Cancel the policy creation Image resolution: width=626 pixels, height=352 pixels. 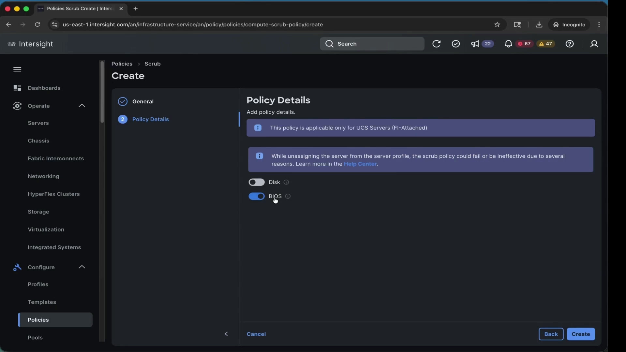pyautogui.click(x=256, y=334)
